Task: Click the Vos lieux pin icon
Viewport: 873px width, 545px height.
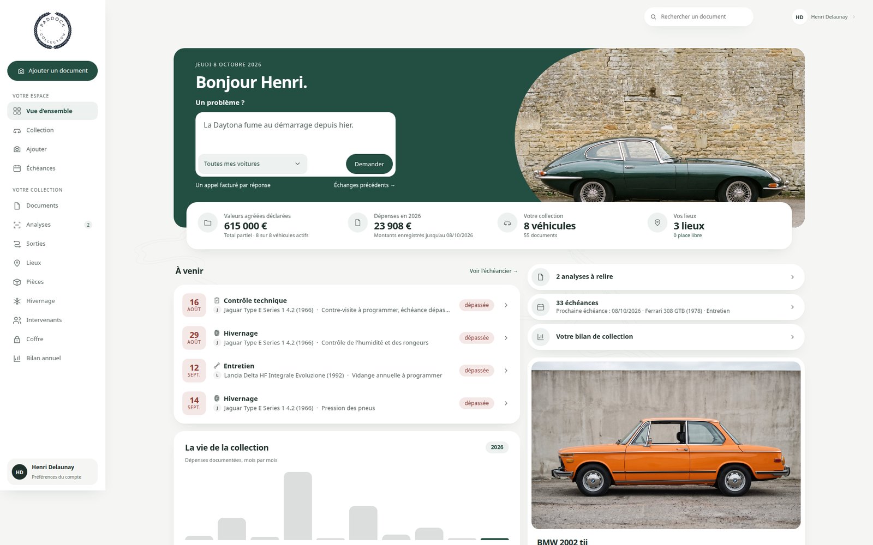Action: point(657,223)
